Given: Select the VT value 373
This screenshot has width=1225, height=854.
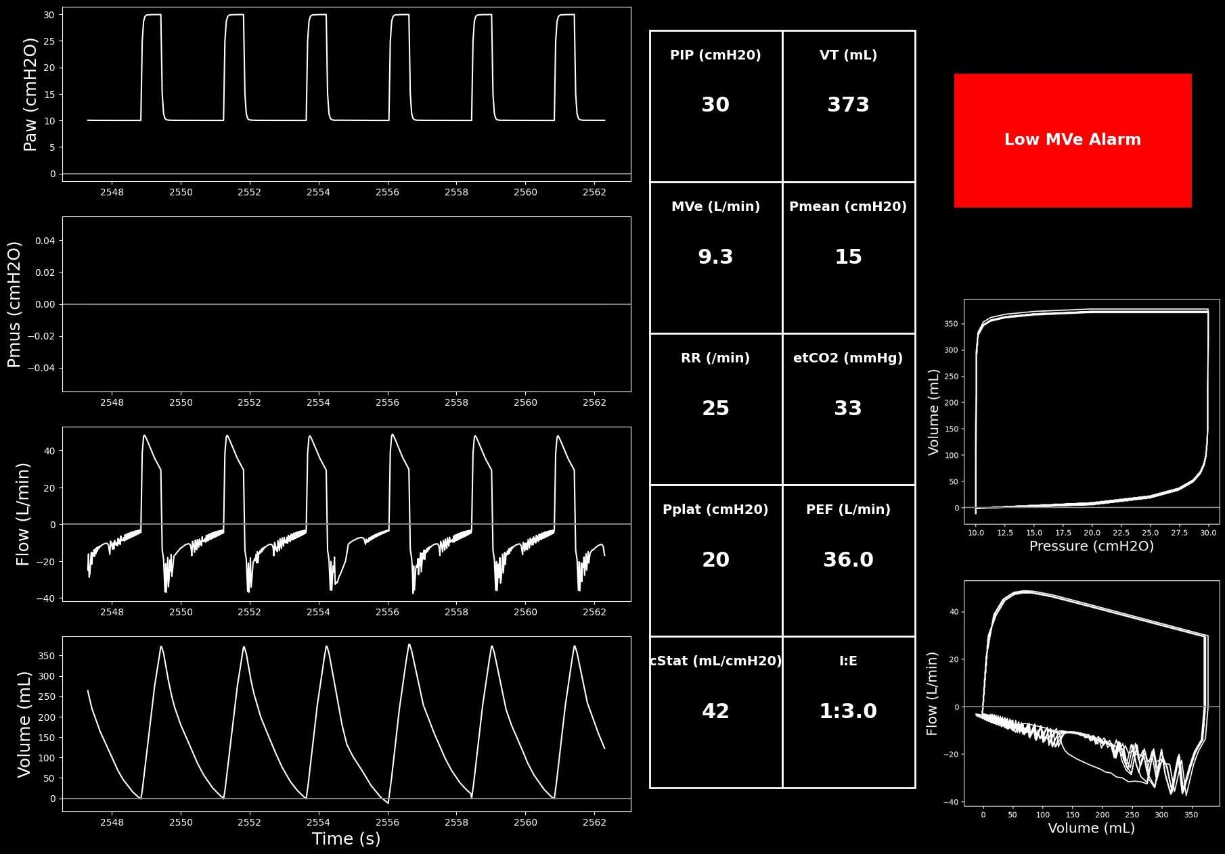Looking at the screenshot, I should 848,105.
